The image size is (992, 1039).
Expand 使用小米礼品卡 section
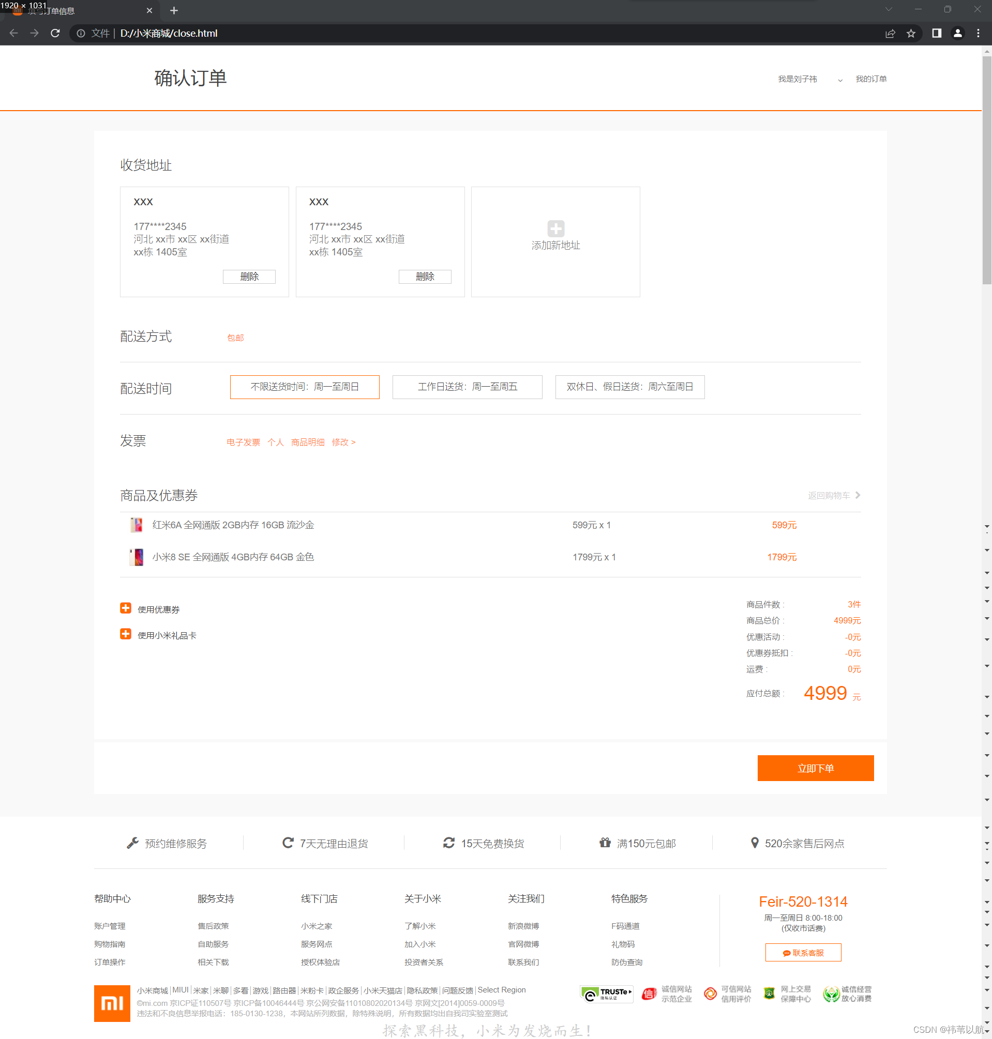click(167, 635)
